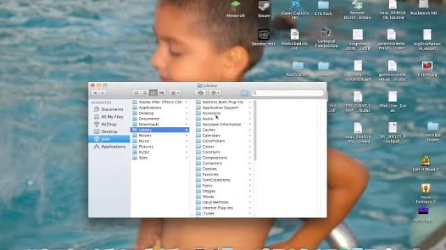Select Downloads folder in first column
The width and height of the screenshot is (446, 250).
[x=160, y=124]
